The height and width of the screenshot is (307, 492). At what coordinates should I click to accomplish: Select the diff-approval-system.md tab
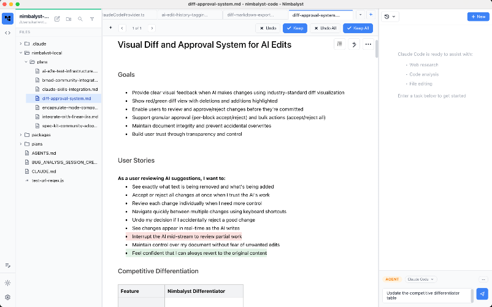pyautogui.click(x=320, y=15)
